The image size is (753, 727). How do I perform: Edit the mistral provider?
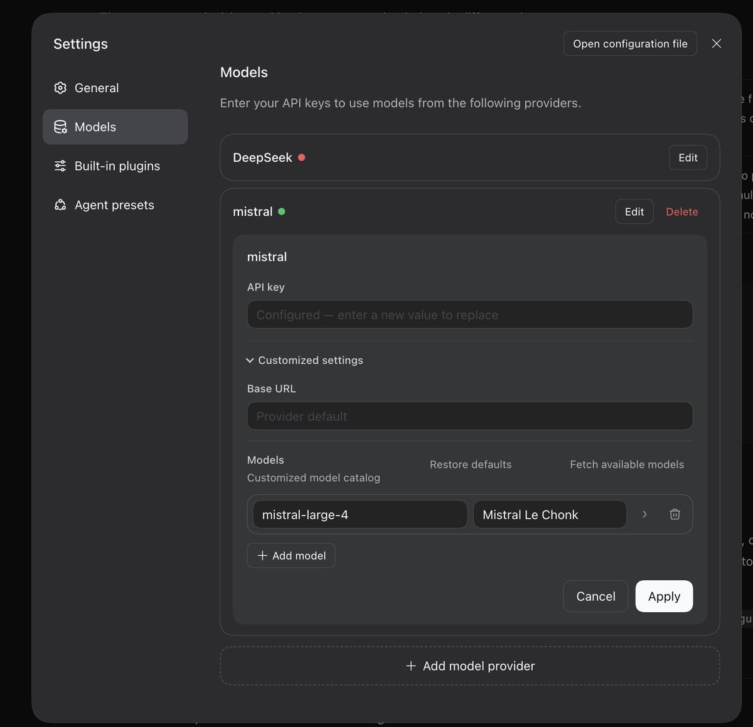[634, 211]
